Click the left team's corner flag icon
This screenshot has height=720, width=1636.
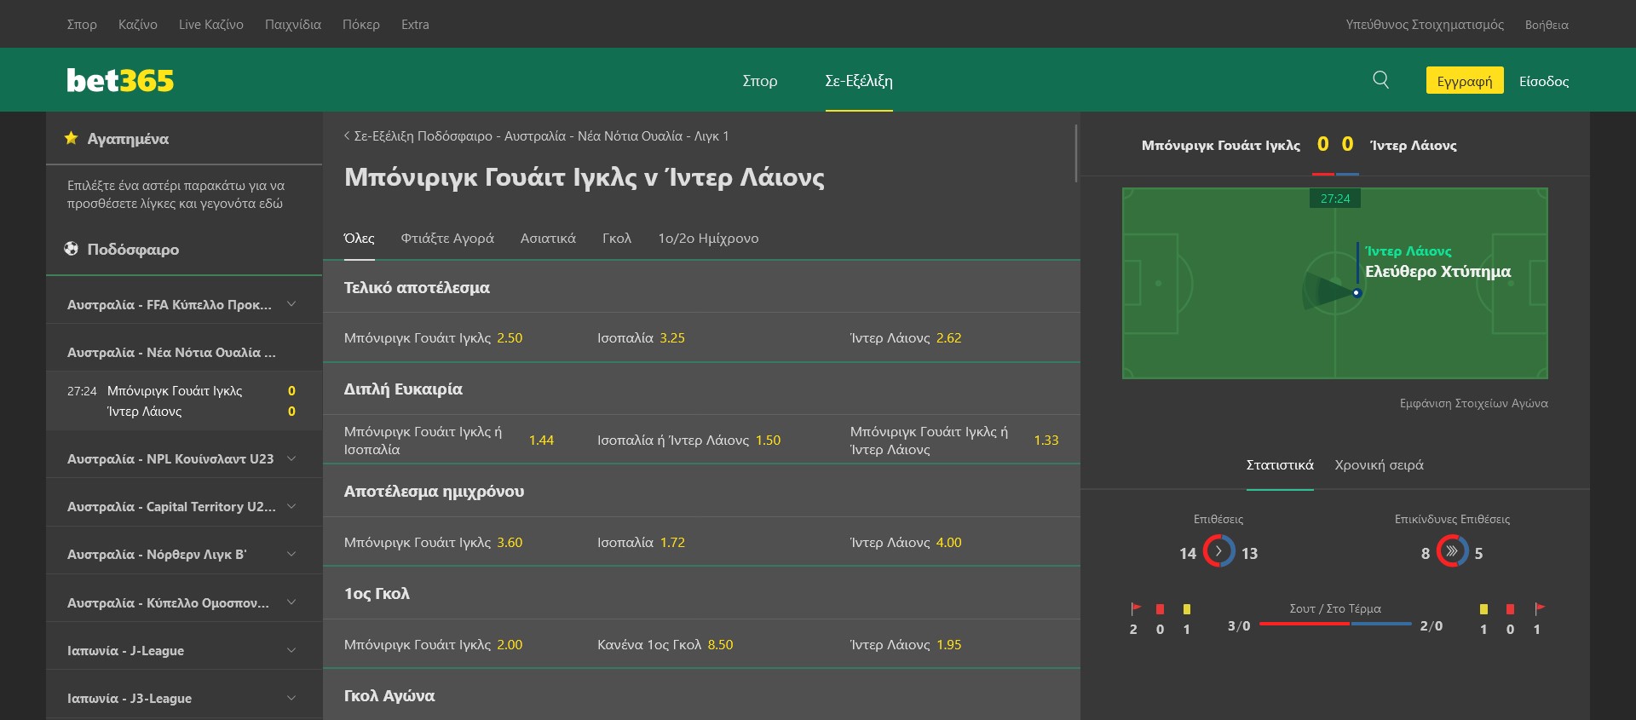pyautogui.click(x=1135, y=609)
